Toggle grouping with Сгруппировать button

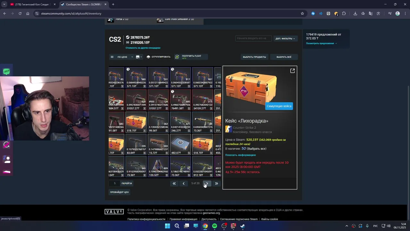(159, 57)
